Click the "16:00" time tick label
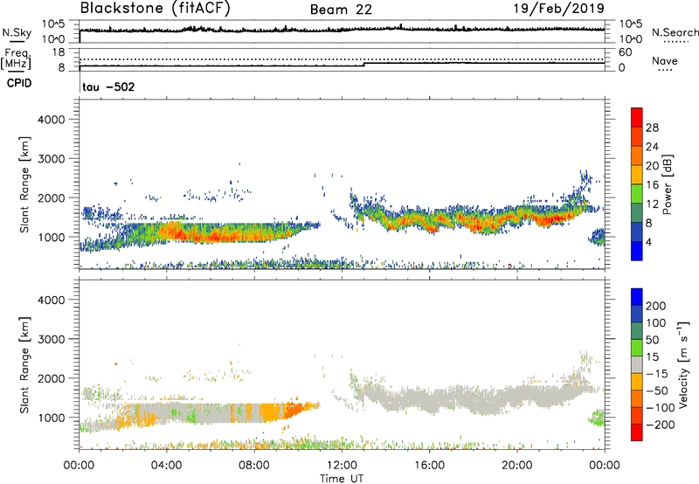This screenshot has width=699, height=484. point(429,466)
